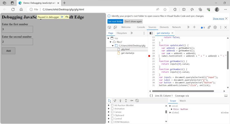Close the get-started.js editor tab
Viewport: 230px width, 124px height.
(x=172, y=33)
